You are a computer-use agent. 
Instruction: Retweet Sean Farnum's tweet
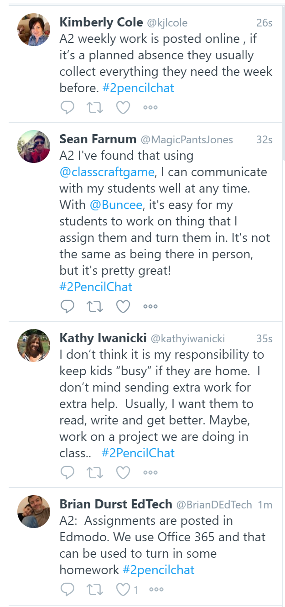point(95,307)
